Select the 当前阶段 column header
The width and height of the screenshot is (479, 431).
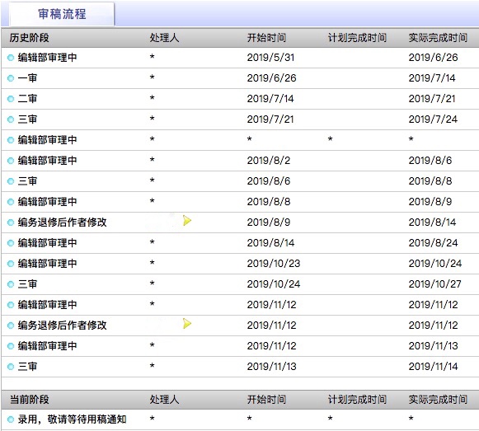(30, 400)
